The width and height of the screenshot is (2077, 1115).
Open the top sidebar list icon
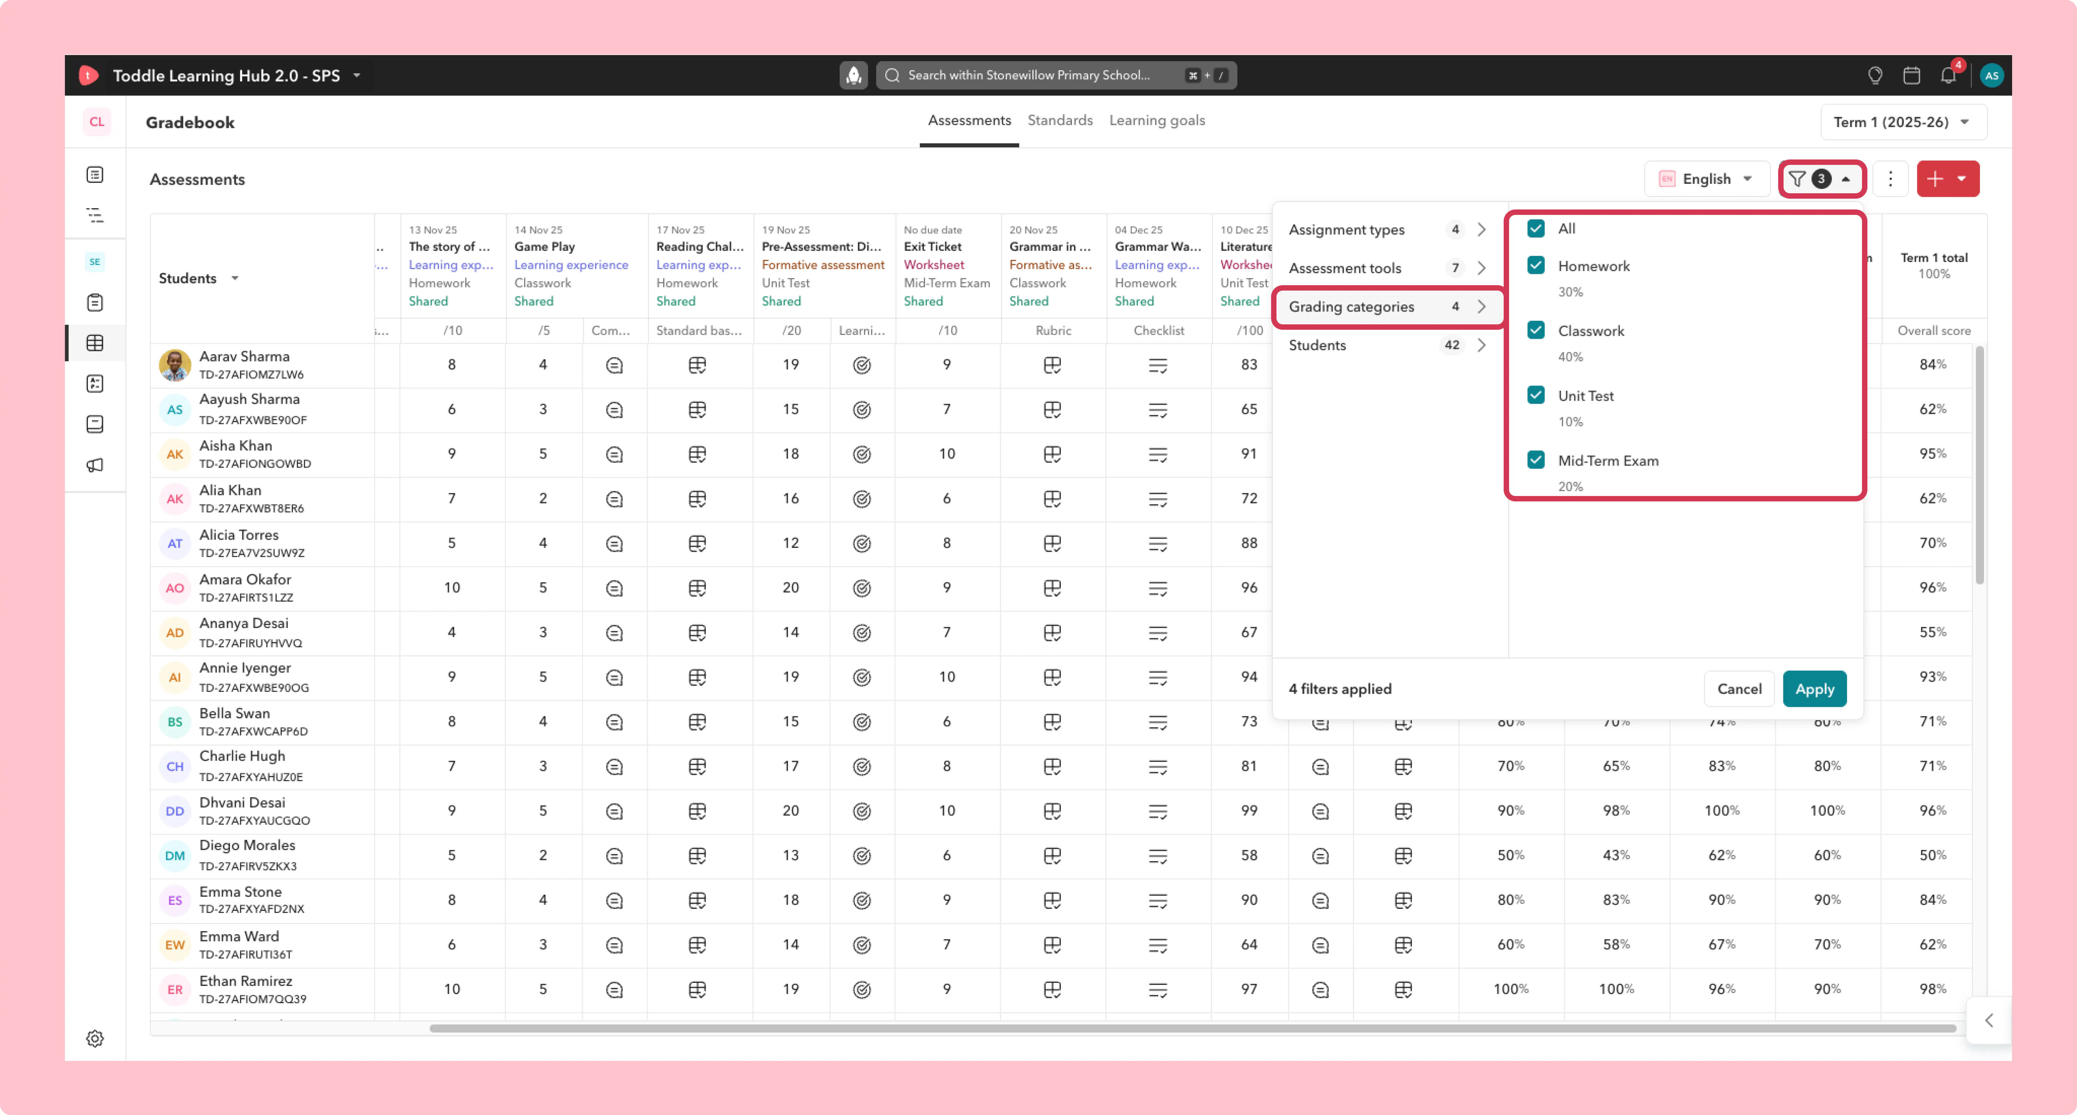pyautogui.click(x=95, y=175)
